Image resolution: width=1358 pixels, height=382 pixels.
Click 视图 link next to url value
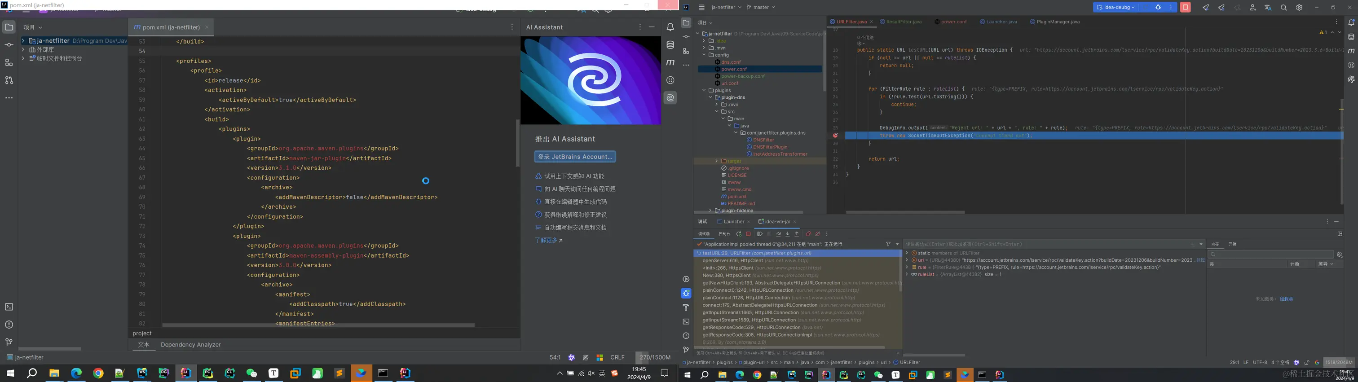(1201, 260)
